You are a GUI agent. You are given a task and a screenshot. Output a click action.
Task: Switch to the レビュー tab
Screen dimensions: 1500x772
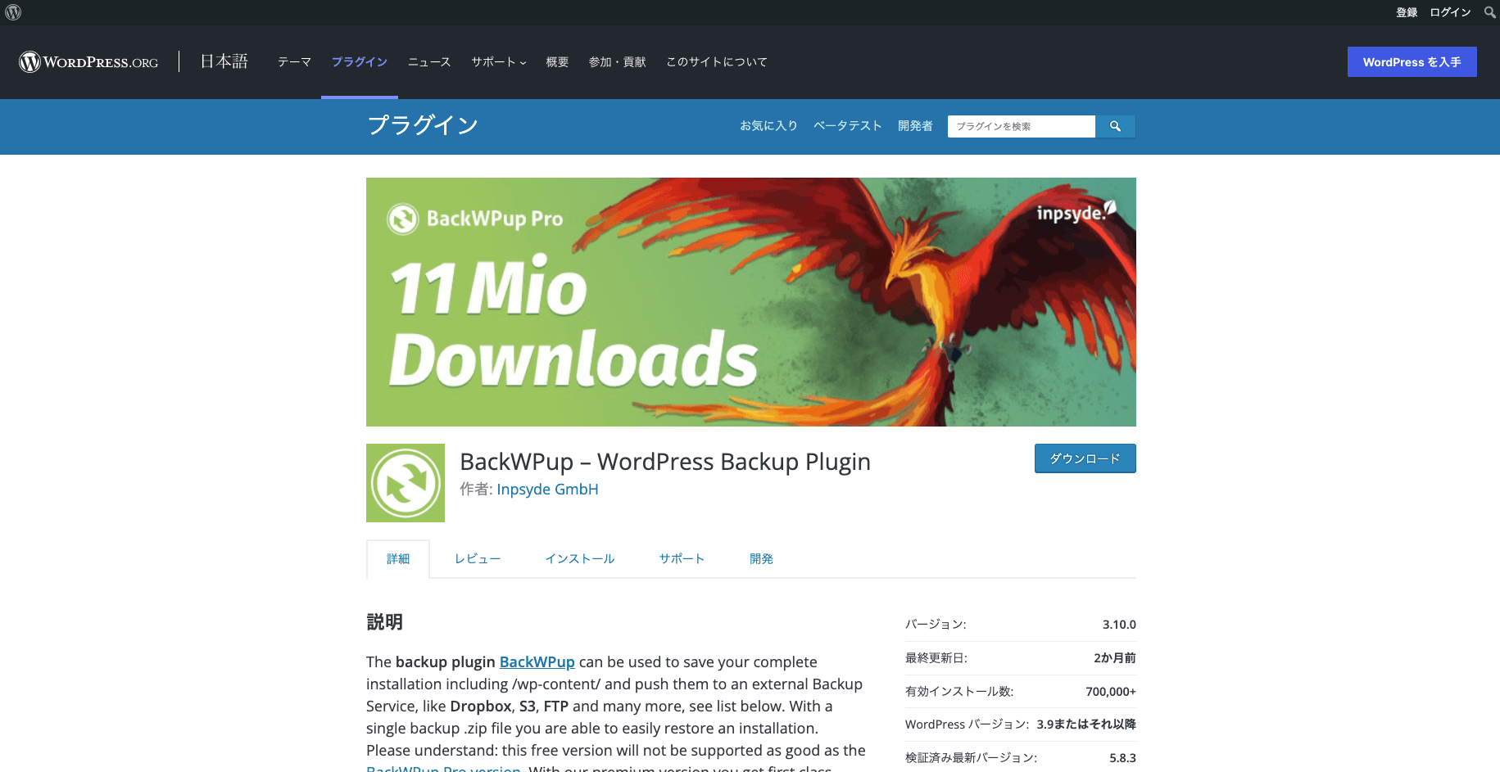pyautogui.click(x=478, y=559)
